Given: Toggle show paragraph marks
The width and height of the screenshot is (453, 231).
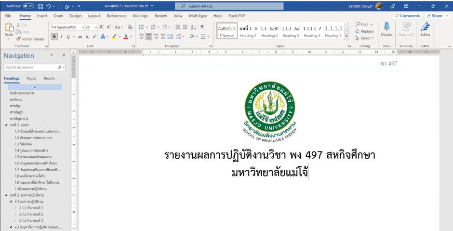Looking at the screenshot, I should 202,27.
